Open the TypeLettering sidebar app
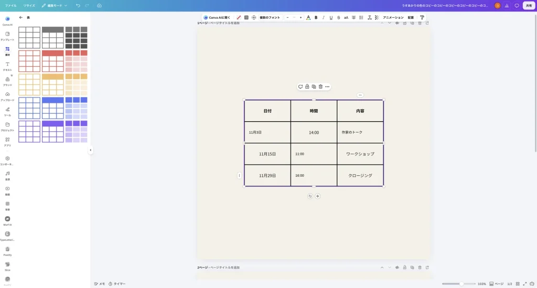This screenshot has width=537, height=288. tap(7, 236)
